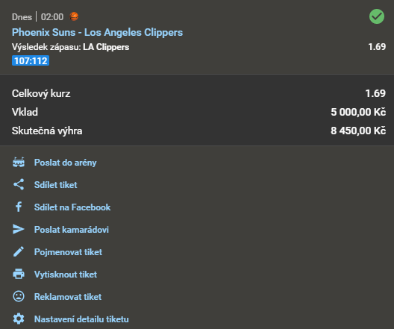Select Poslat do arény menu entry
Screen dimensions: 394x329
66,163
